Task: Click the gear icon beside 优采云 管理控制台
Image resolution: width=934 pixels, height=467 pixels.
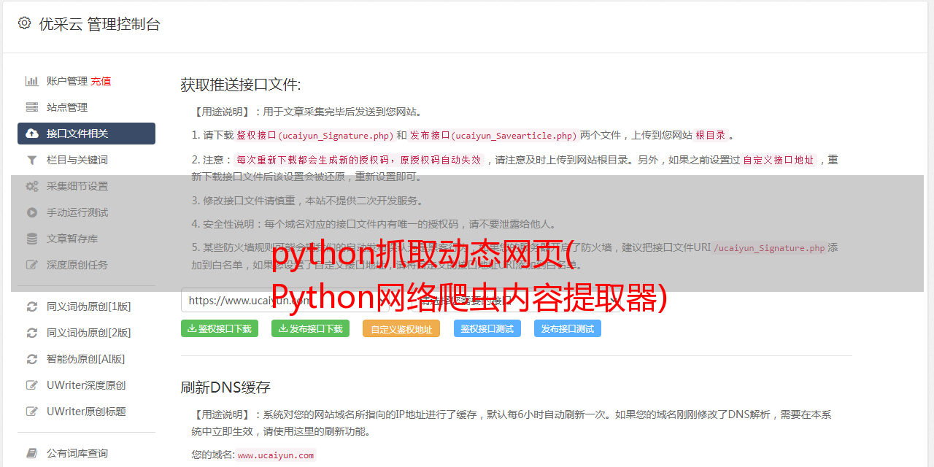Action: [24, 23]
